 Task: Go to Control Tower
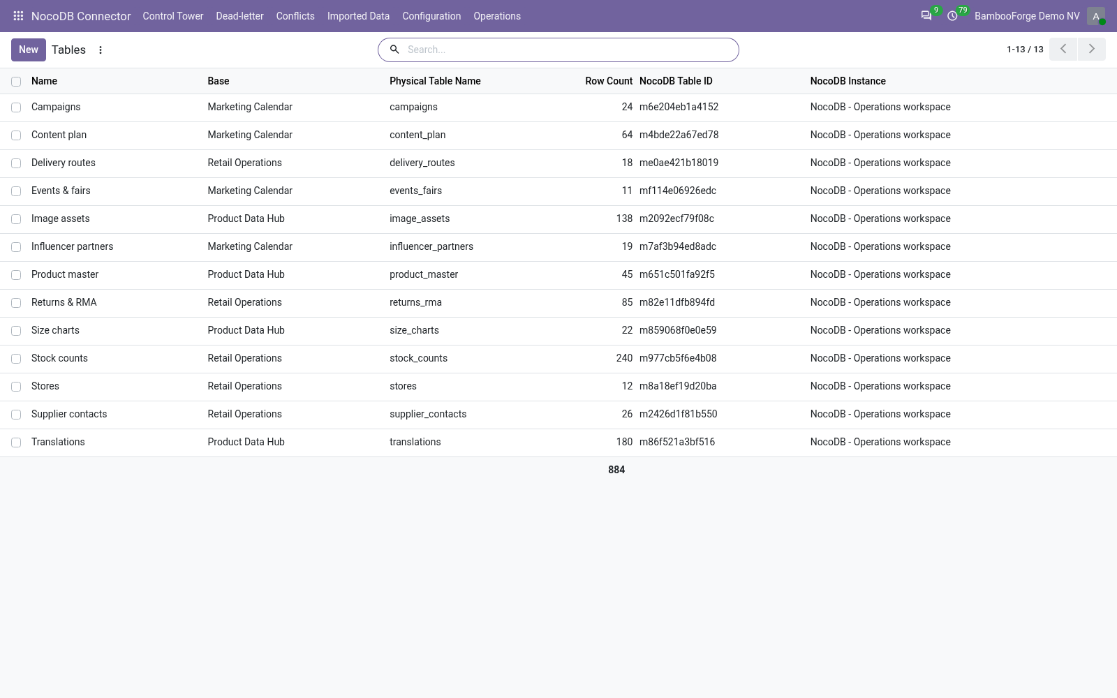coord(173,16)
